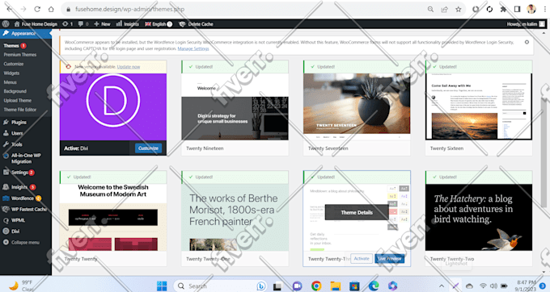Click Theme Details on Twenty Twenty-Three
This screenshot has height=292, width=550.
click(357, 212)
